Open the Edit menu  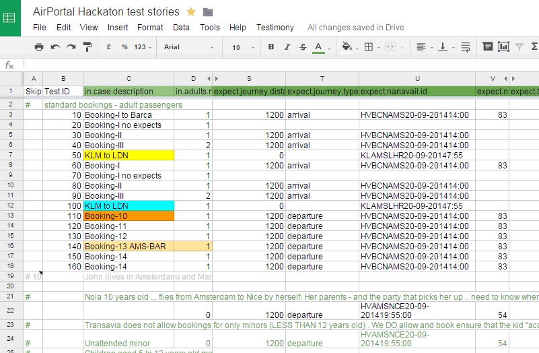coord(64,28)
